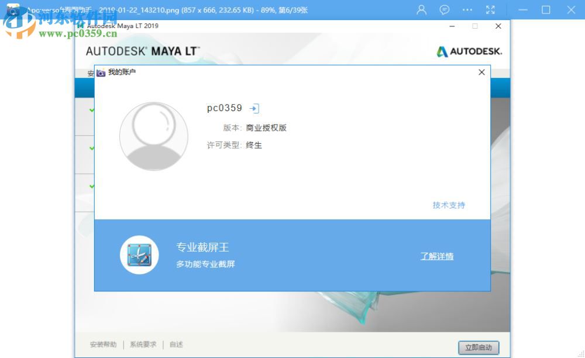
Task: Click the fullscreen icon in the image viewer
Action: (490, 10)
